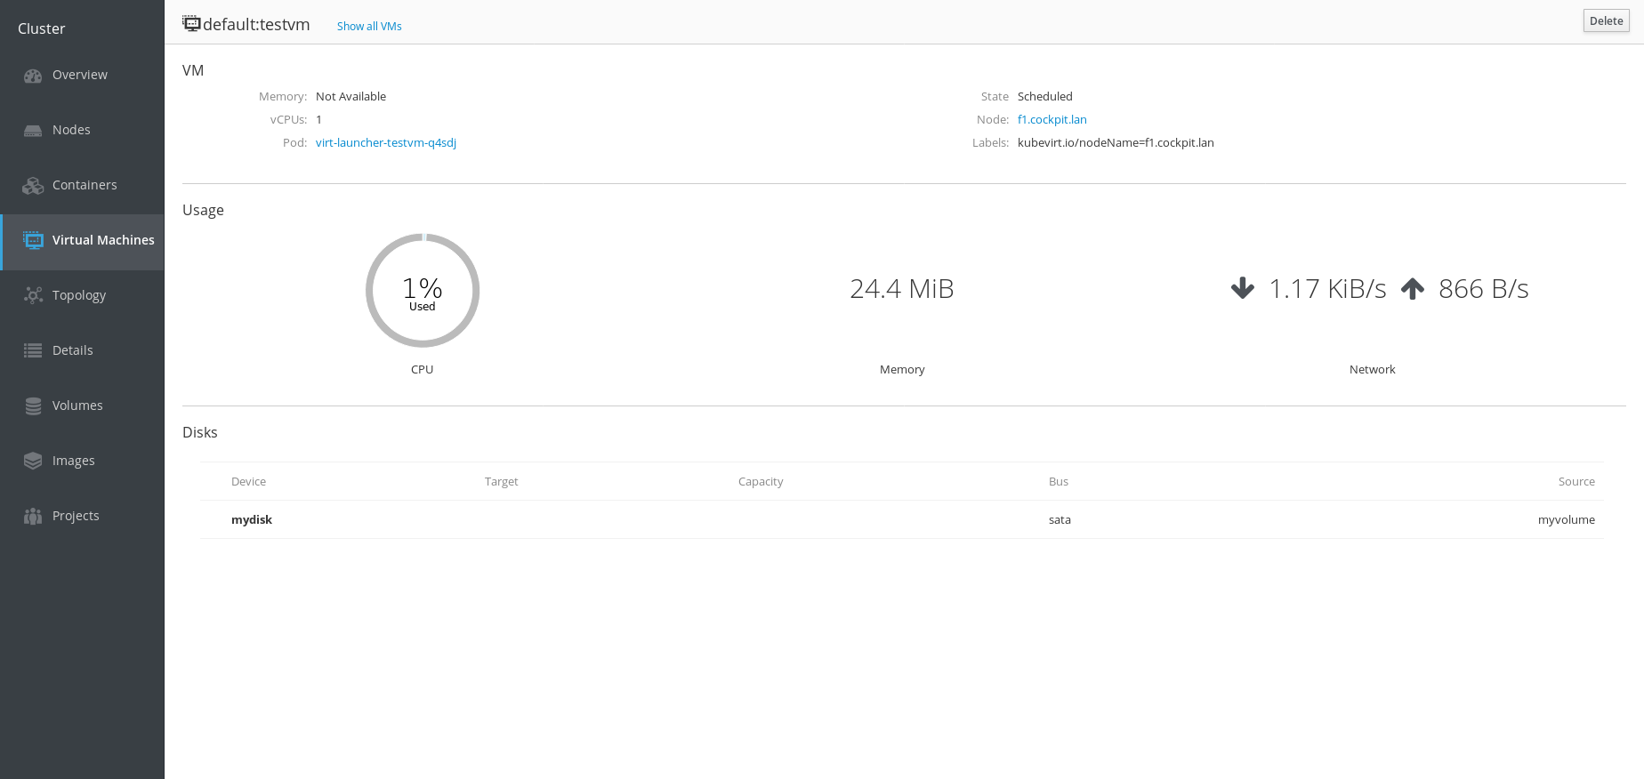Click the CPU usage donut chart

pos(423,291)
